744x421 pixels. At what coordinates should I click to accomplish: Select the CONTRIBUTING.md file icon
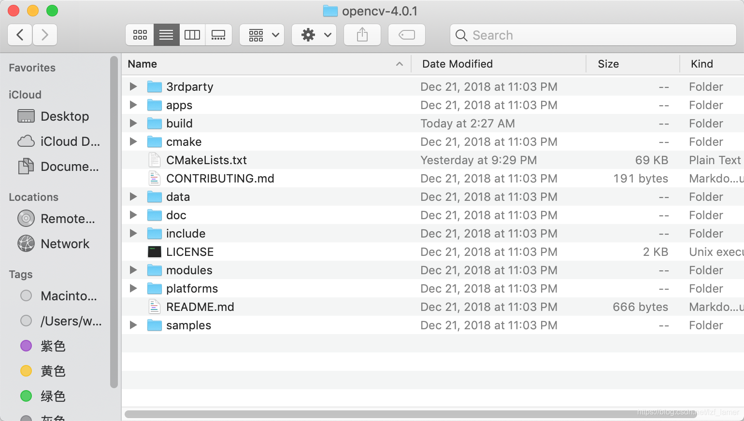click(155, 178)
